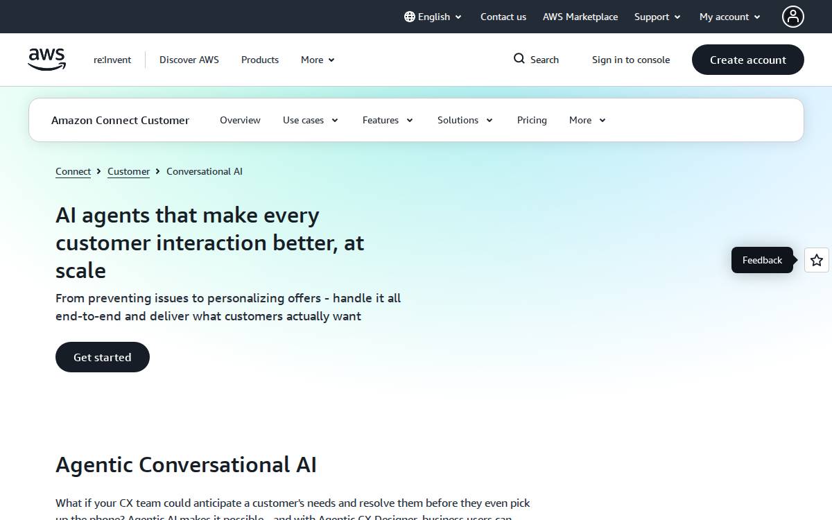Viewport: 832px width, 520px height.
Task: Click the star feedback icon
Action: (x=817, y=260)
